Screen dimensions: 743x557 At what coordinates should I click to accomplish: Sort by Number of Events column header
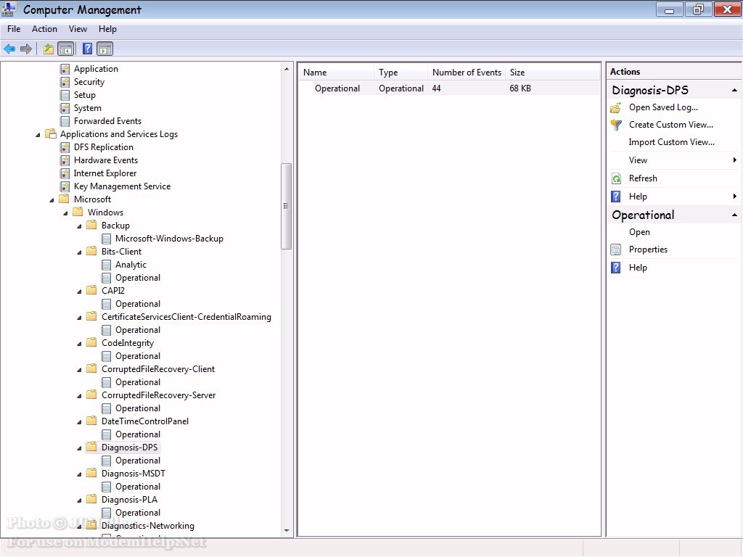[x=467, y=73]
